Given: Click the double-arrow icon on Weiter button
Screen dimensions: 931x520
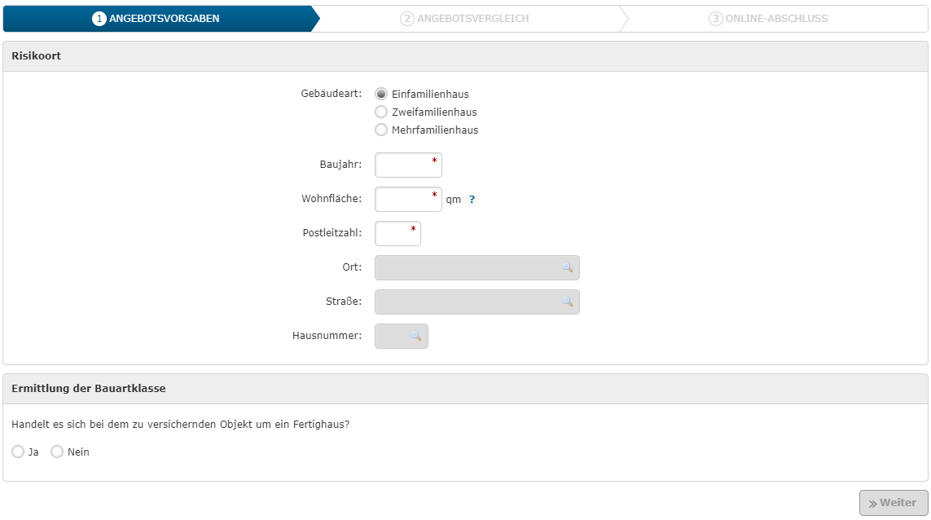Looking at the screenshot, I should pyautogui.click(x=872, y=504).
